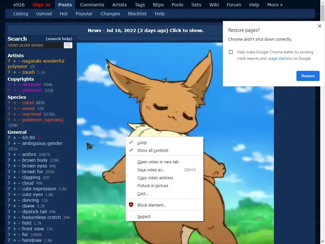
Task: Click the featureless crotch tag
Action: 42,217
